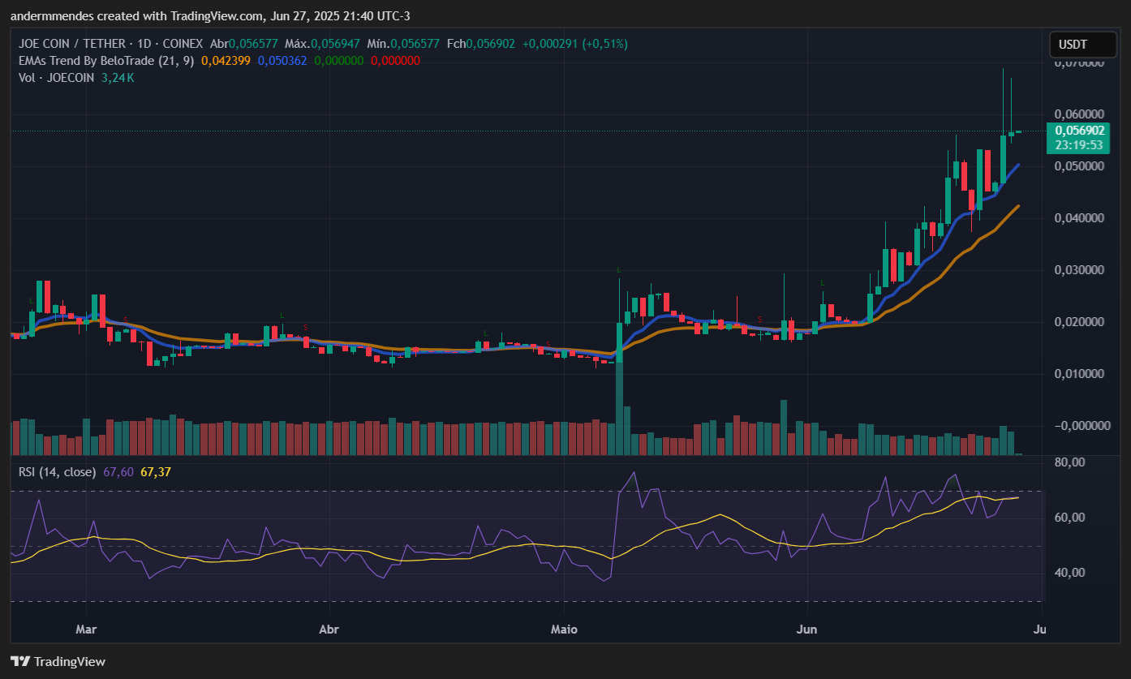Click the 0,070000 price axis label
The height and width of the screenshot is (679, 1131).
click(x=1080, y=62)
